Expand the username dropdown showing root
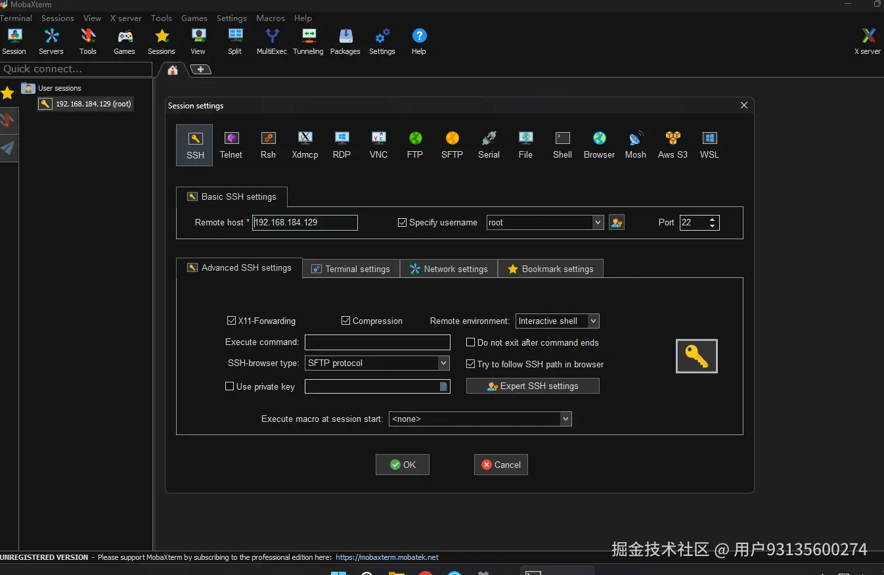 tap(598, 223)
